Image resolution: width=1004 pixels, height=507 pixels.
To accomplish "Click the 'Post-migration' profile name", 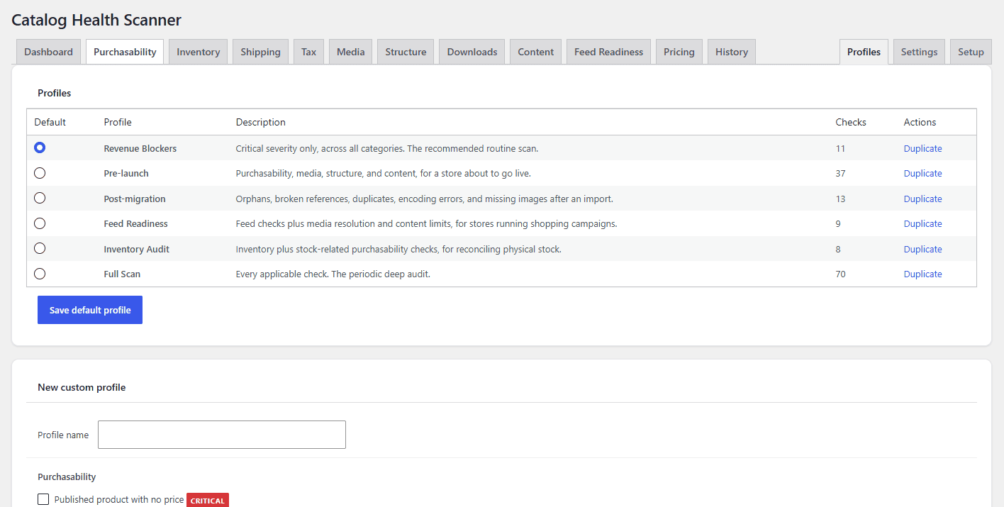I will click(x=135, y=199).
